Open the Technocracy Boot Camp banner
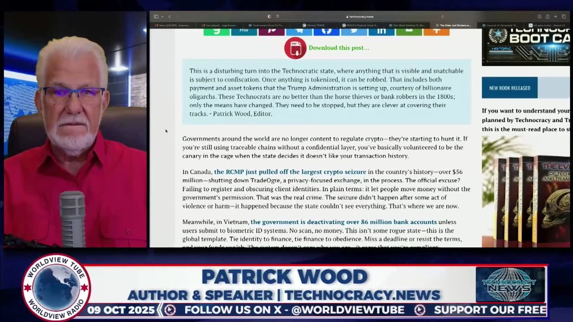Viewport: 573px width, 322px height. point(526,47)
